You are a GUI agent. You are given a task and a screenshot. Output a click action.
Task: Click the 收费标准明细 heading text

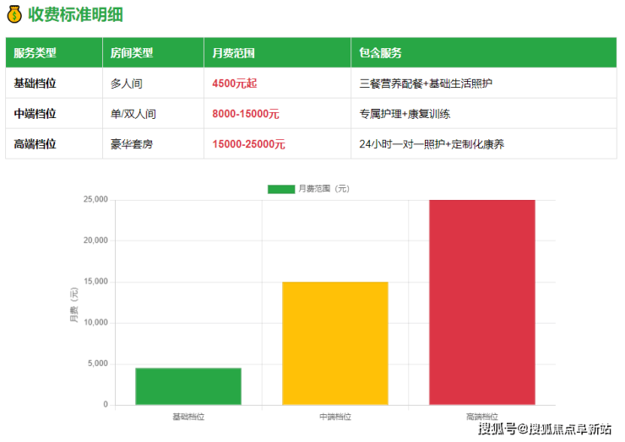73,14
